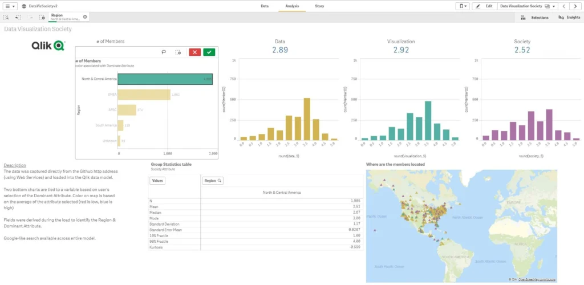Switch to the Data tab
Image resolution: width=584 pixels, height=285 pixels.
point(265,6)
